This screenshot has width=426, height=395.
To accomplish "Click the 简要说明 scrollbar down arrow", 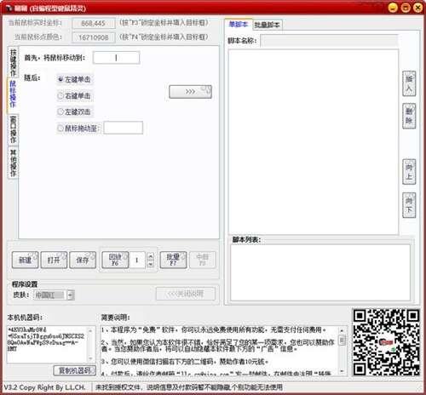I will point(343,371).
